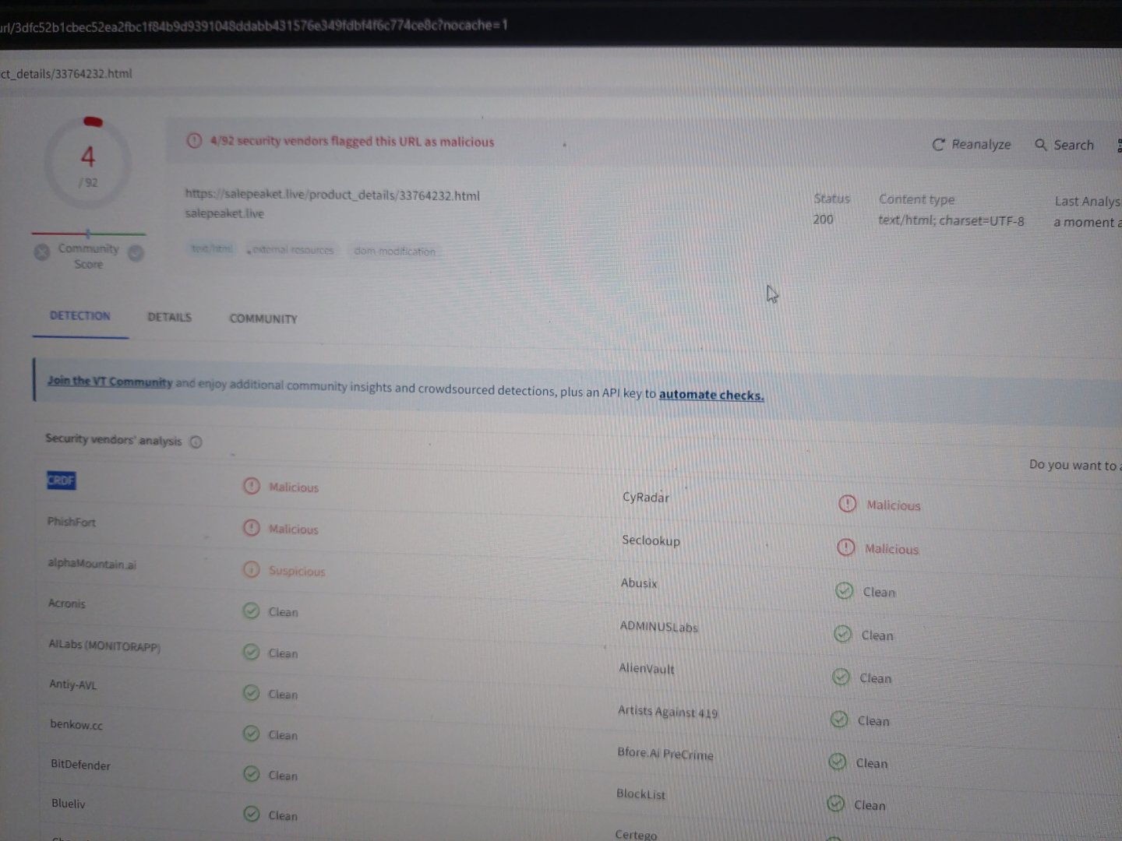Click the Community Score slider bar
This screenshot has width=1122, height=841.
[x=88, y=233]
